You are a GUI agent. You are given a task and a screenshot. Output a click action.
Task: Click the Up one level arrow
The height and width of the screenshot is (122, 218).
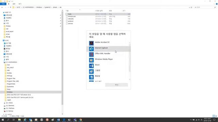click(11, 7)
